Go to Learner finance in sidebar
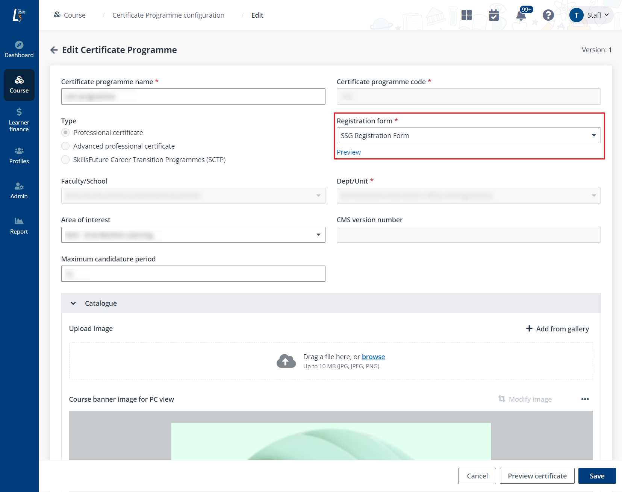 19,120
